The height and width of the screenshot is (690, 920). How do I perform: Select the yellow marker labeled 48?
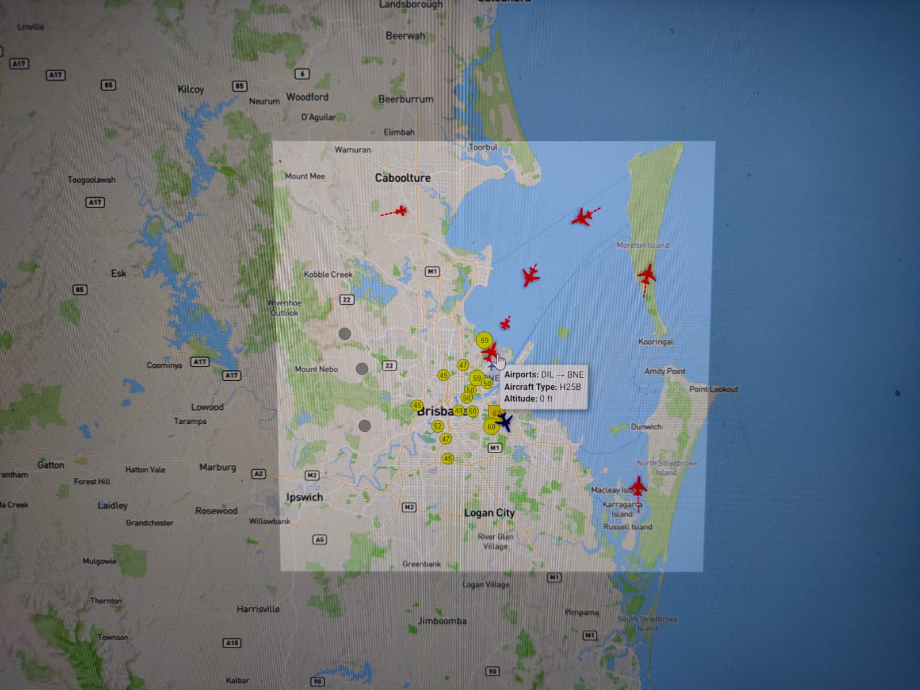point(459,411)
